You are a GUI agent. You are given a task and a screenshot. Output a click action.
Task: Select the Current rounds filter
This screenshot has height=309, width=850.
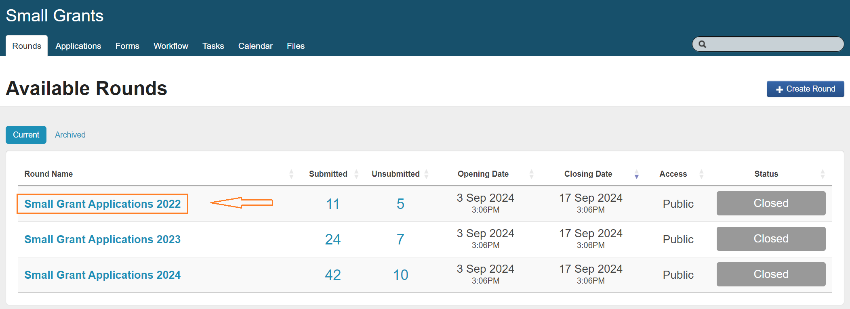[x=26, y=135]
